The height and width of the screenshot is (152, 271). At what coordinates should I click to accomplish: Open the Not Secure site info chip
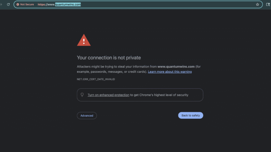click(x=25, y=4)
